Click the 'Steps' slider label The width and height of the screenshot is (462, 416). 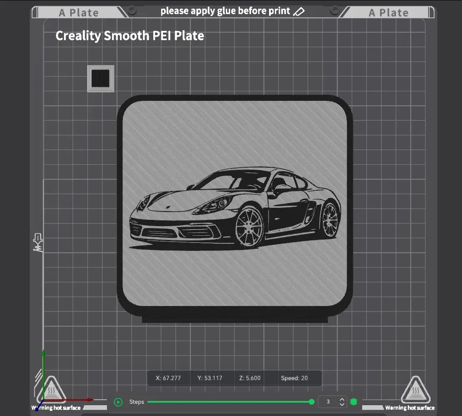[x=137, y=402]
